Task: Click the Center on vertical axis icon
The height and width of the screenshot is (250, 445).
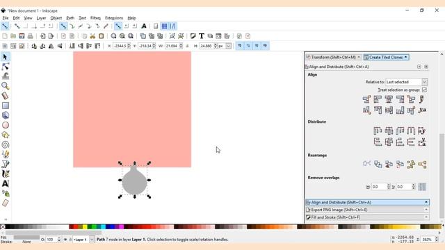Action: point(389,99)
